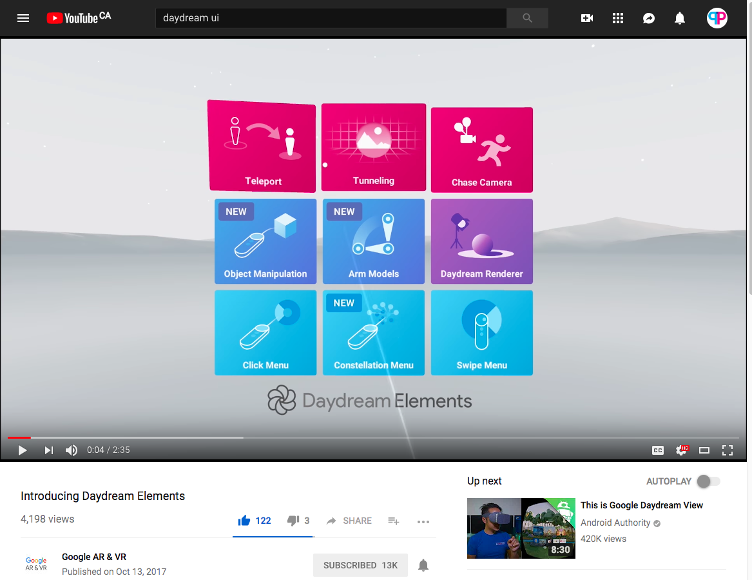Open the player settings gear
752x580 pixels.
click(680, 450)
